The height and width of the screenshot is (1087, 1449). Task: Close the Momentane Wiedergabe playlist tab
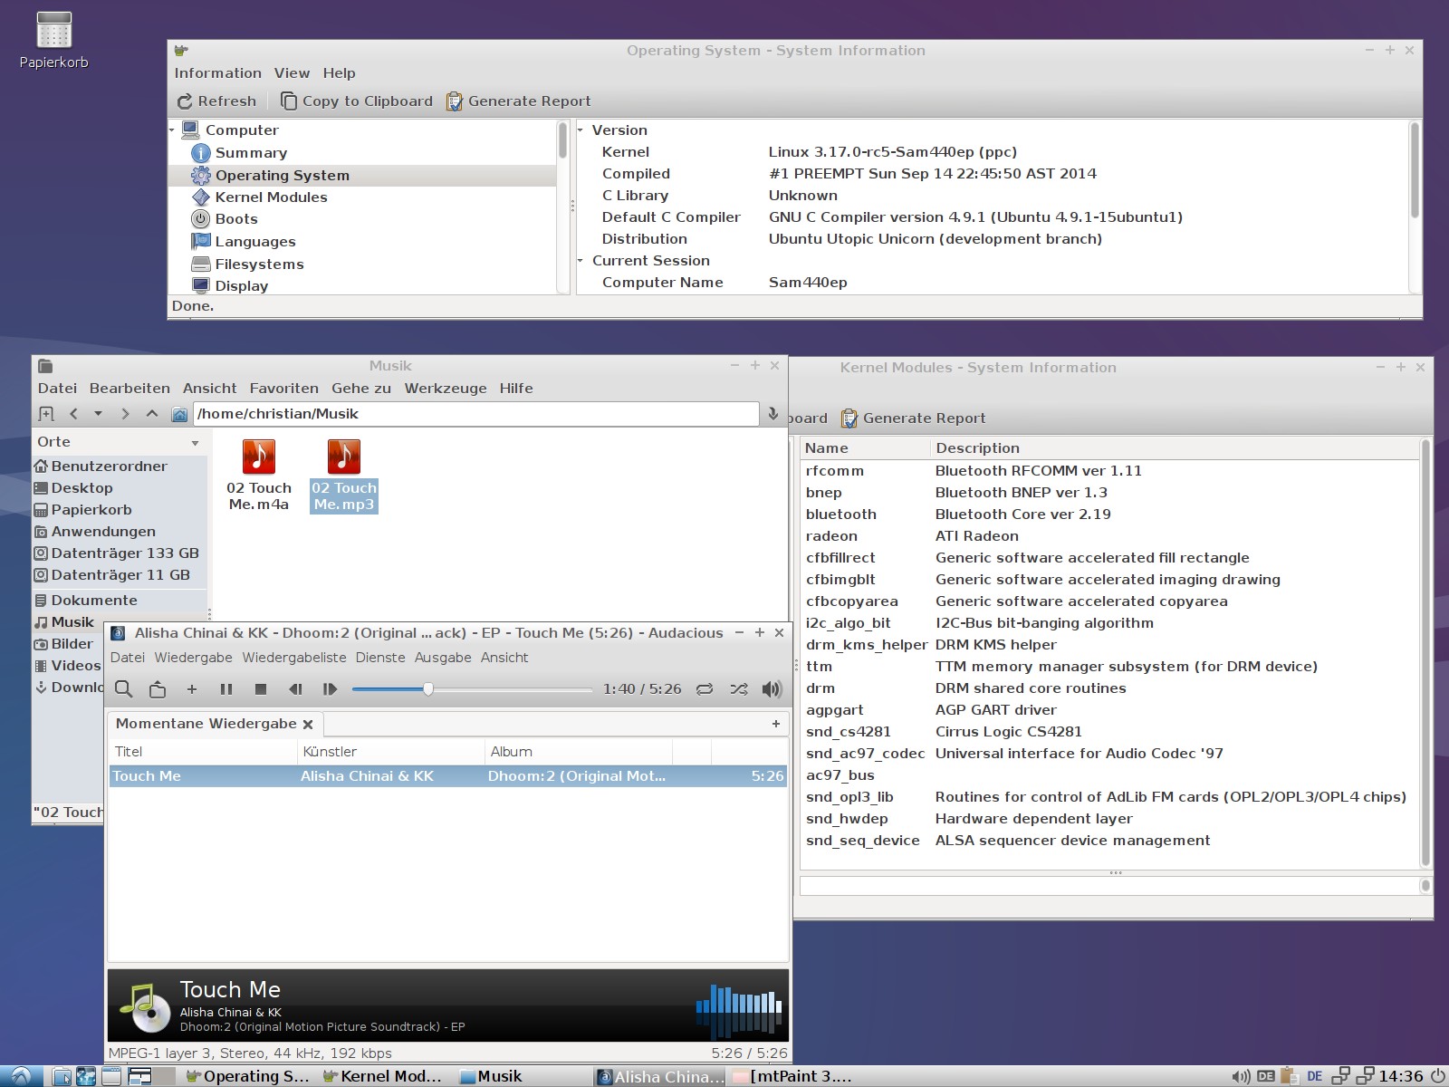[308, 724]
